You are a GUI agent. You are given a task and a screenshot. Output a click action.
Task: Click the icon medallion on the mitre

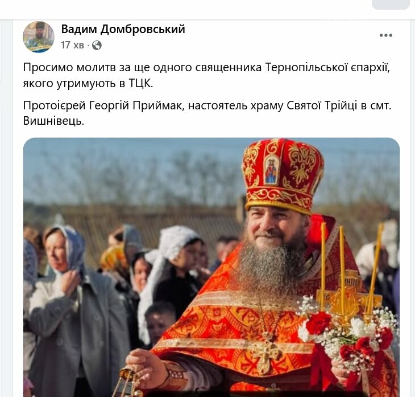tap(272, 170)
